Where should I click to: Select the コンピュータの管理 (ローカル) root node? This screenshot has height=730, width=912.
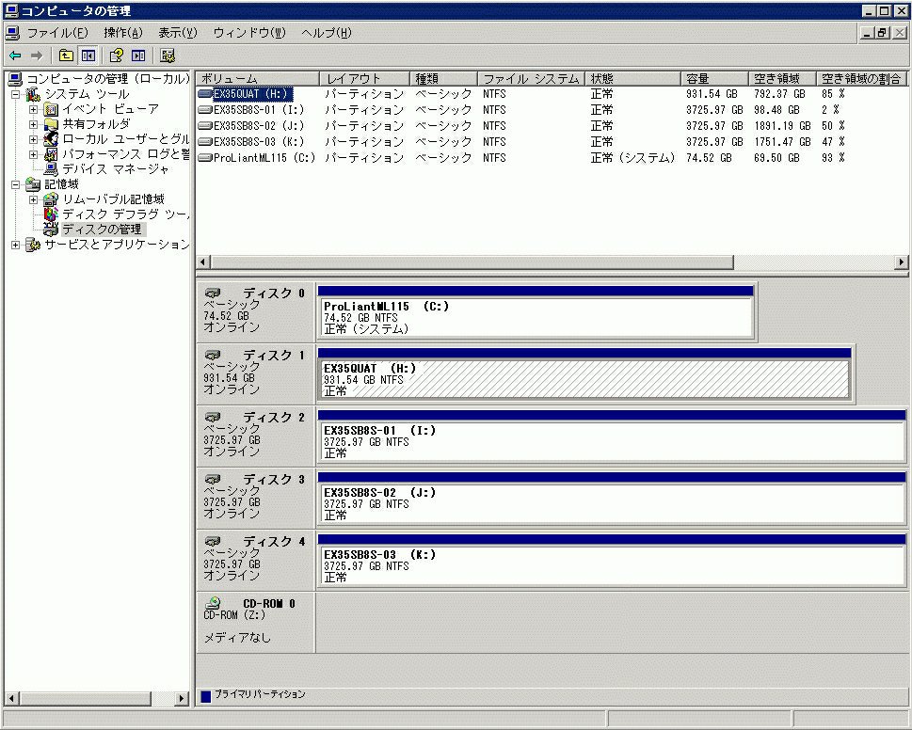point(108,78)
